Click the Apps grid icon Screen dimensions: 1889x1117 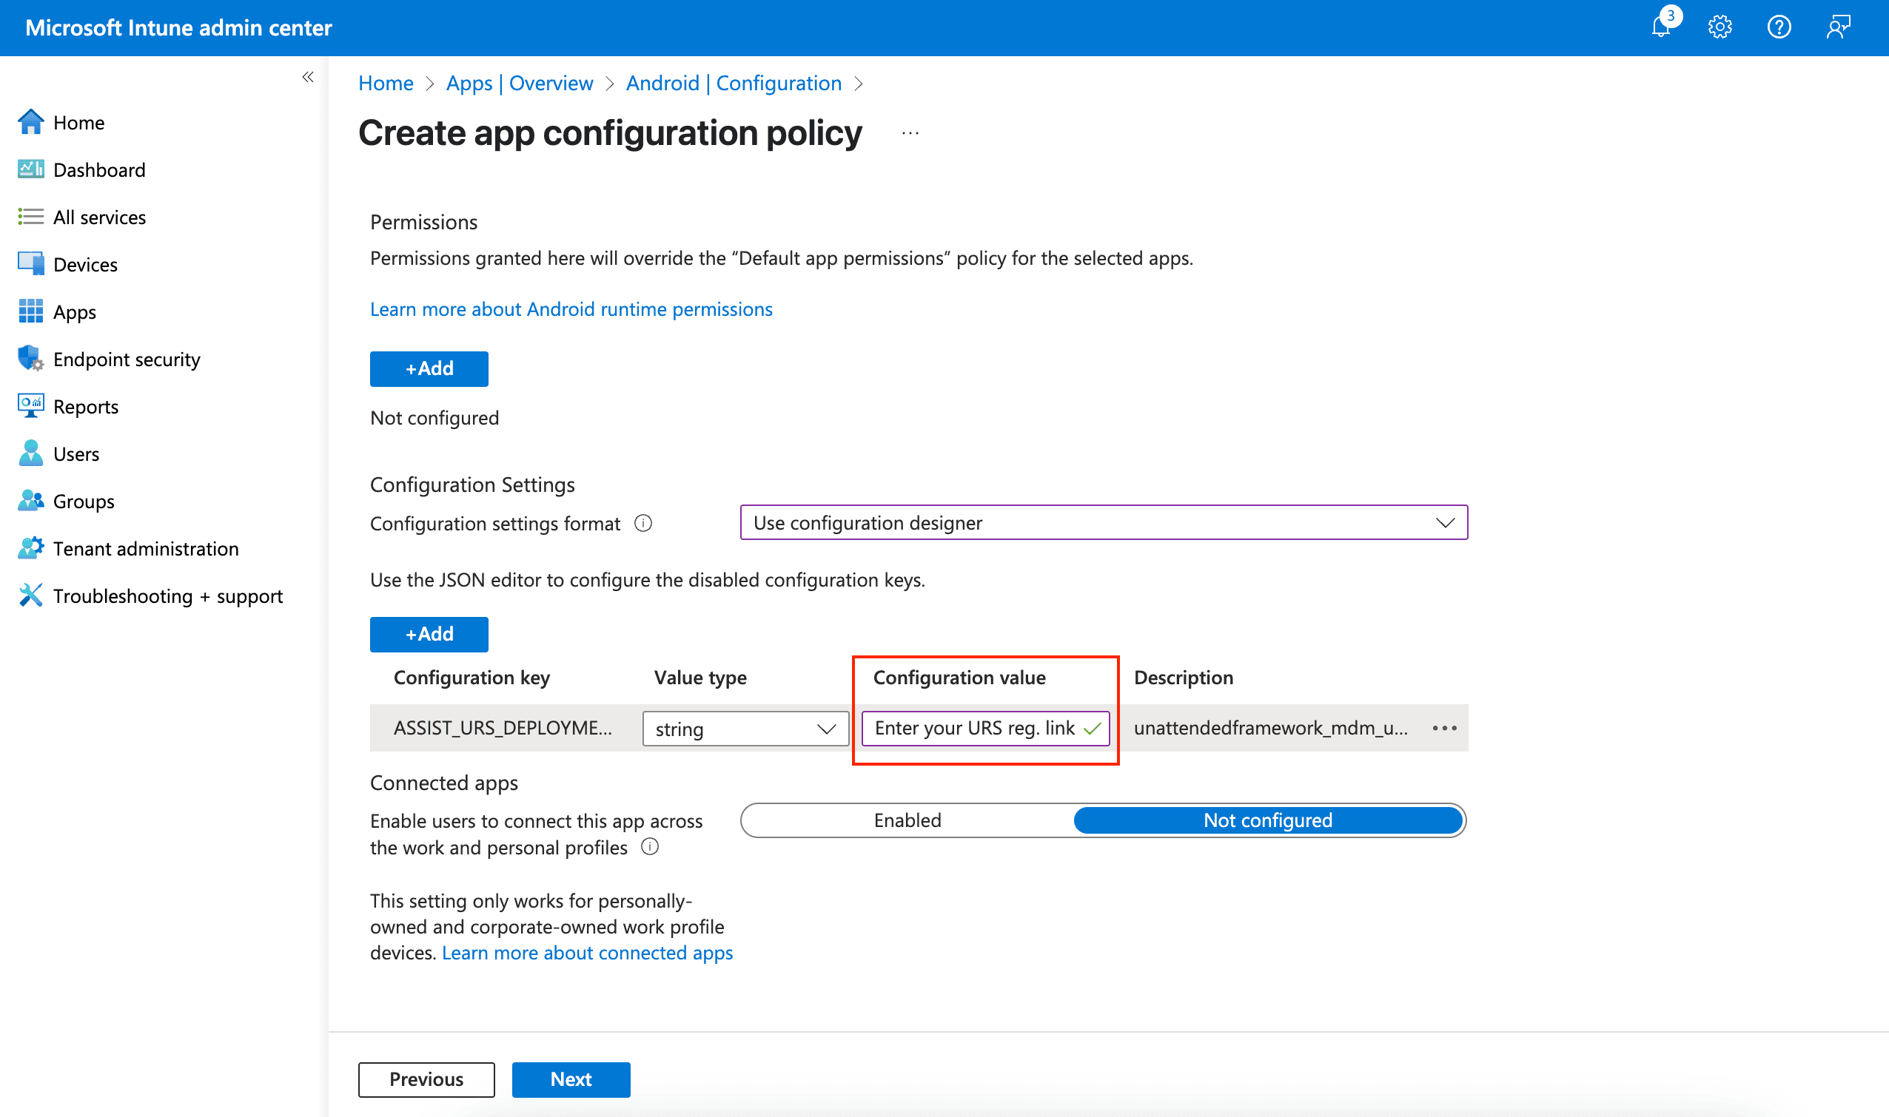click(x=30, y=311)
